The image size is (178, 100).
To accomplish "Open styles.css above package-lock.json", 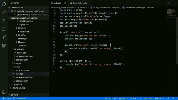I will 21,52.
